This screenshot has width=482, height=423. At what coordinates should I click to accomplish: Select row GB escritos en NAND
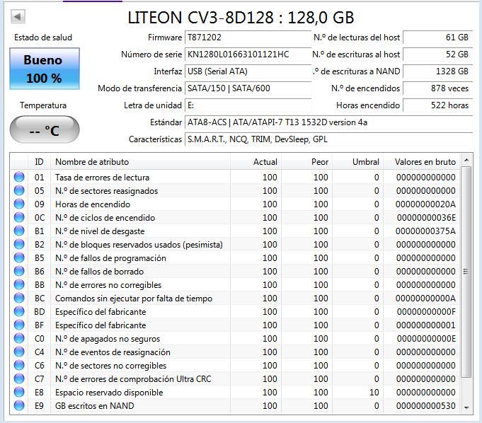point(235,406)
